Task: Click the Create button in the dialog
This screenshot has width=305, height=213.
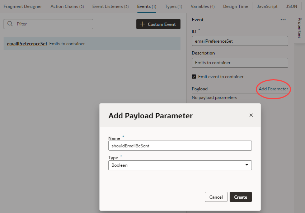Action: 240,197
